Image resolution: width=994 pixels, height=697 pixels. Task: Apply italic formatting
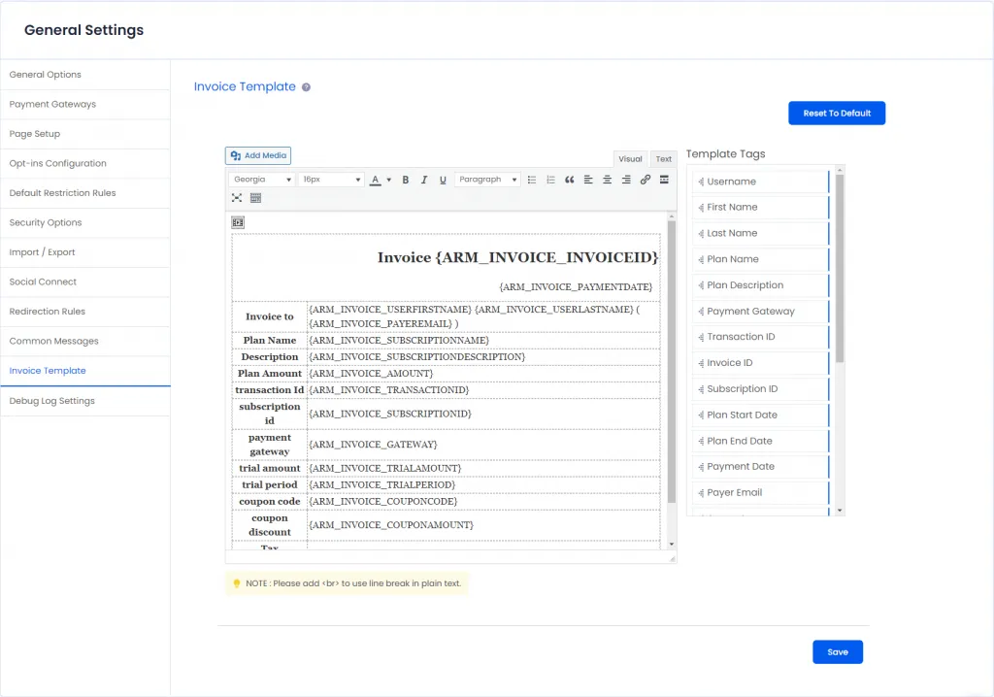click(424, 180)
